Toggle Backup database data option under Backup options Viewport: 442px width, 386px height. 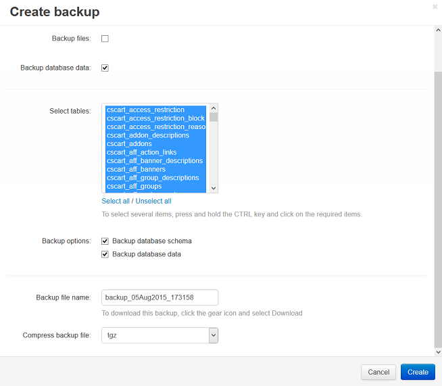(105, 254)
